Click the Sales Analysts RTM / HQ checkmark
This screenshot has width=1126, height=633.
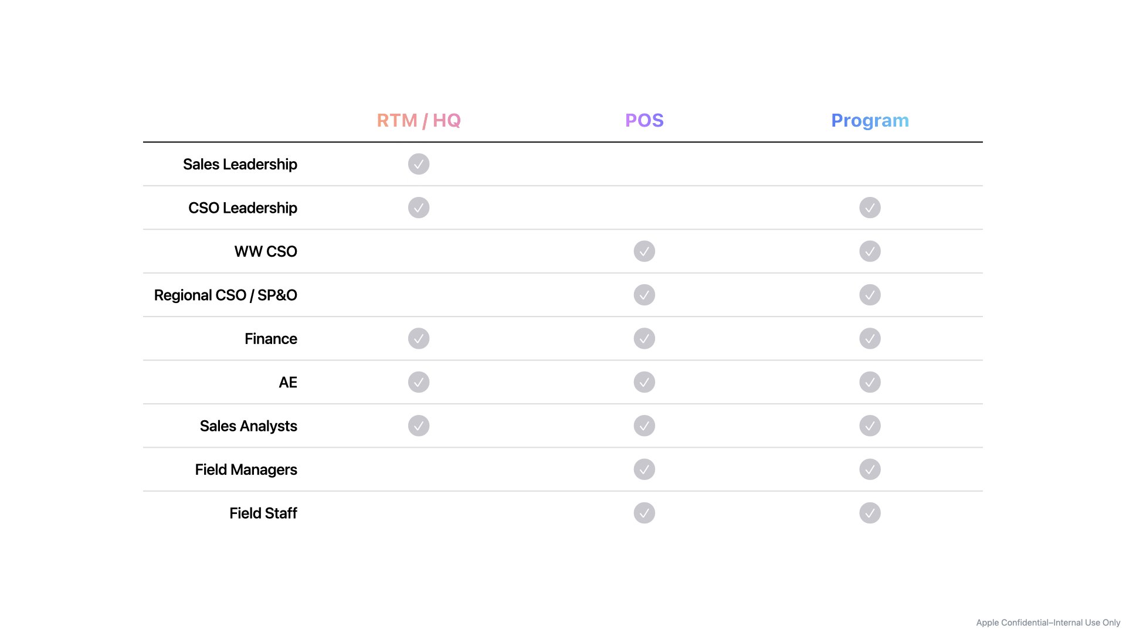pos(419,426)
